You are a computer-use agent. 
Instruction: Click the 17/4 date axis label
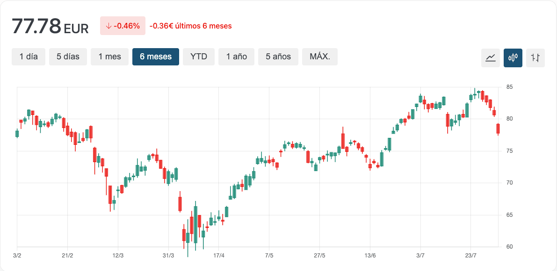pyautogui.click(x=219, y=256)
